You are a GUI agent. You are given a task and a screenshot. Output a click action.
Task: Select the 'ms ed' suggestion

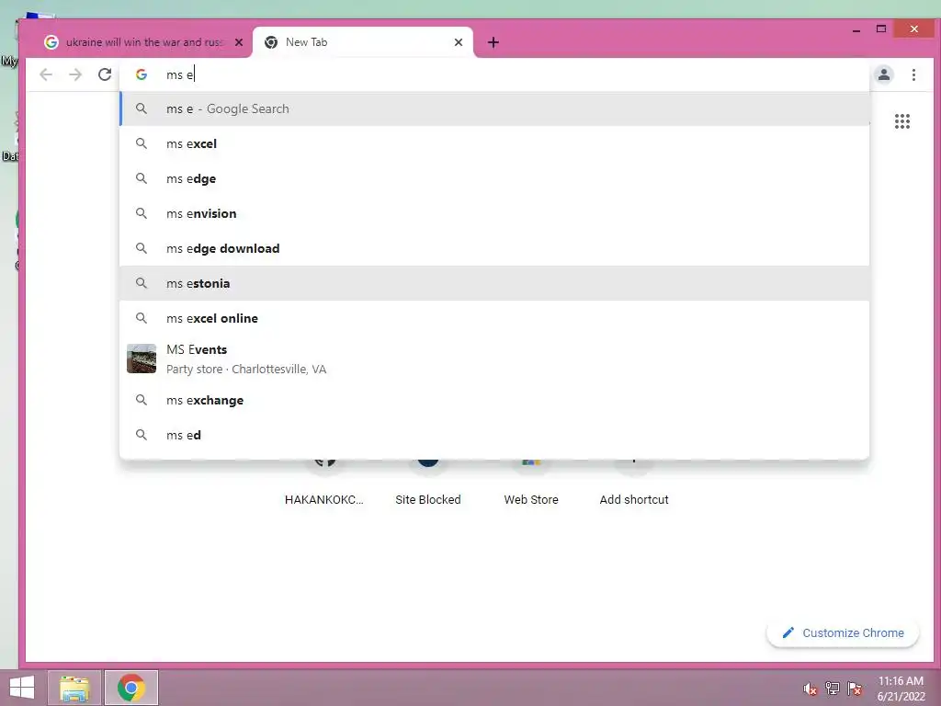pos(494,435)
